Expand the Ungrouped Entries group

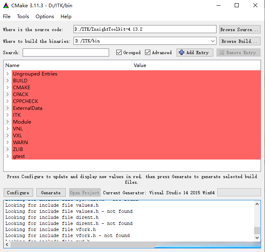tap(7, 73)
